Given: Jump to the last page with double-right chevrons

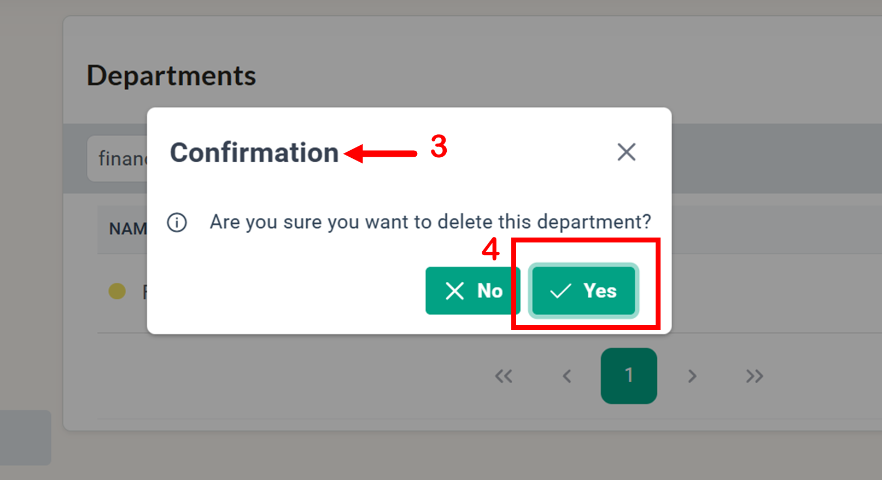Looking at the screenshot, I should 755,376.
